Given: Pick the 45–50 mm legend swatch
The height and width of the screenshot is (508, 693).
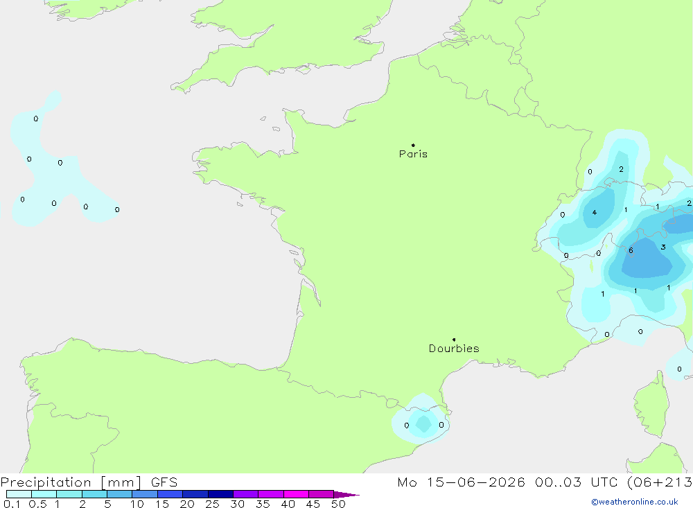Looking at the screenshot, I should pyautogui.click(x=322, y=494).
